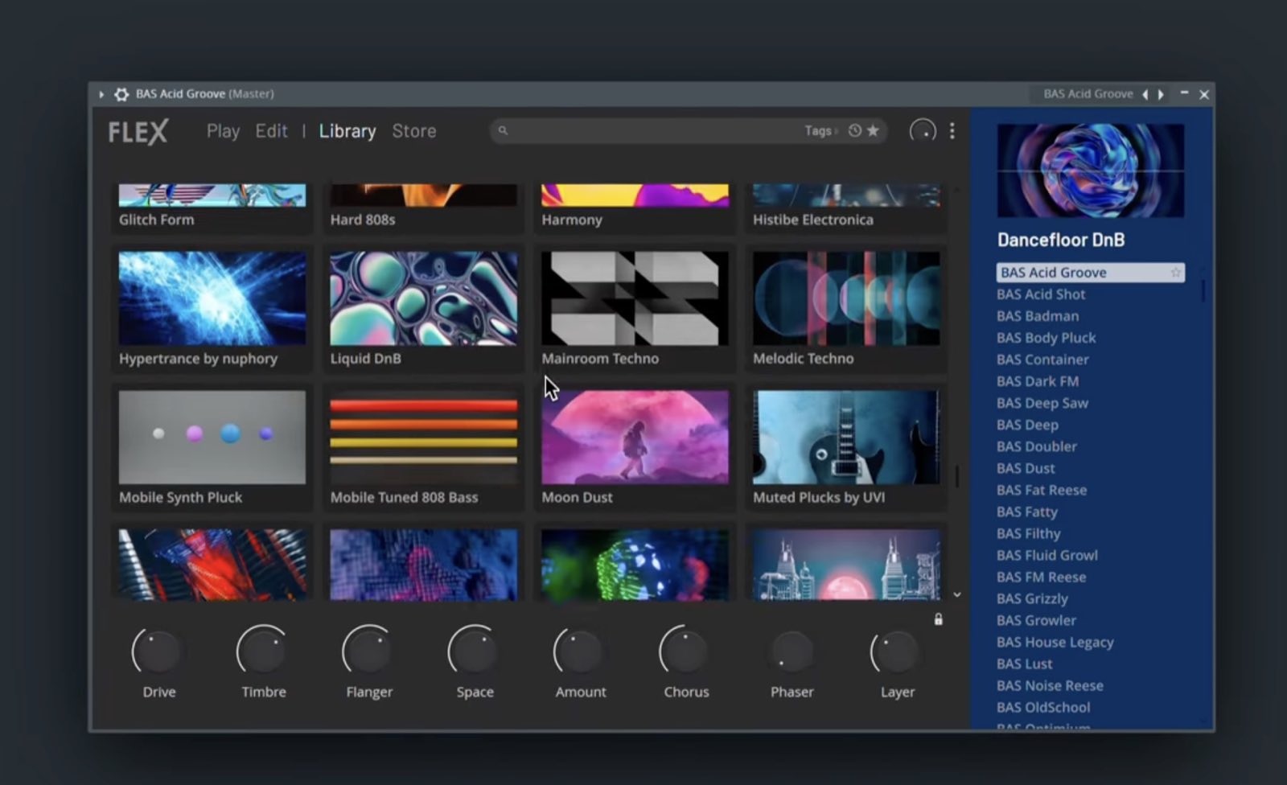Select the BAS Deep Saw preset

click(x=1042, y=403)
